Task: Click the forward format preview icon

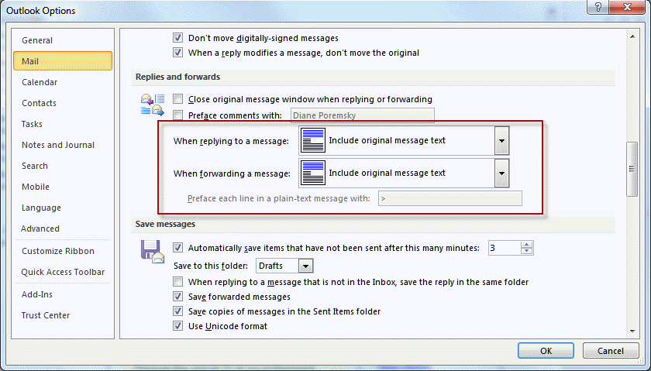Action: (x=312, y=173)
